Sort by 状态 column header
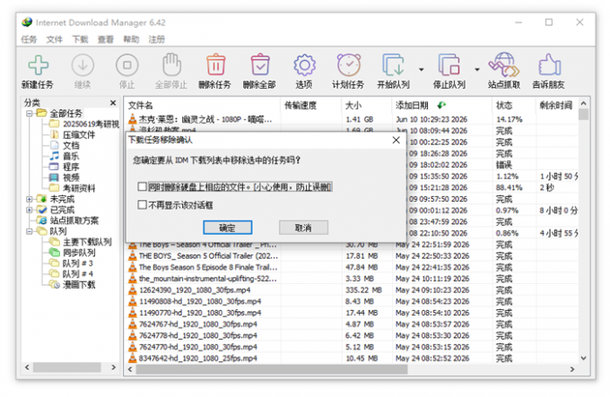 point(514,105)
